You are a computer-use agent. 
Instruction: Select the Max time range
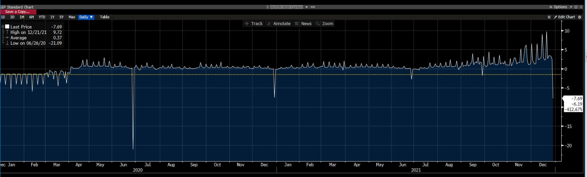[72, 17]
